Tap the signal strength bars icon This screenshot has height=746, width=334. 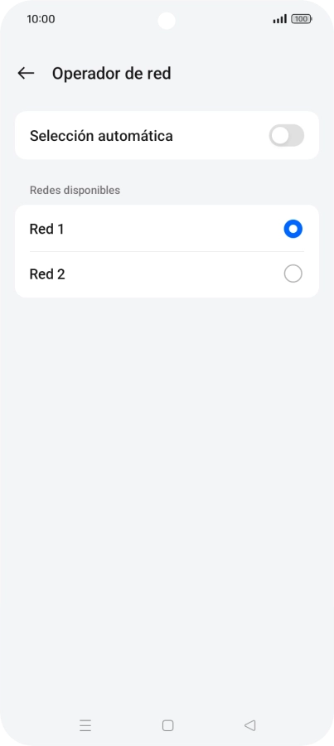[x=280, y=19]
